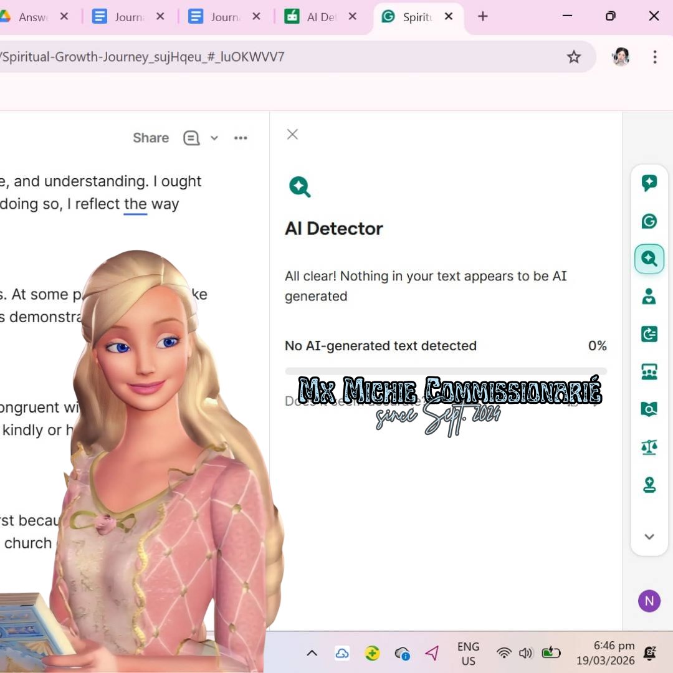The width and height of the screenshot is (673, 673).
Task: Expand more tools with sidebar chevron
Action: (x=649, y=537)
